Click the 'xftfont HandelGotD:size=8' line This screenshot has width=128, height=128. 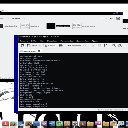coord(40,61)
